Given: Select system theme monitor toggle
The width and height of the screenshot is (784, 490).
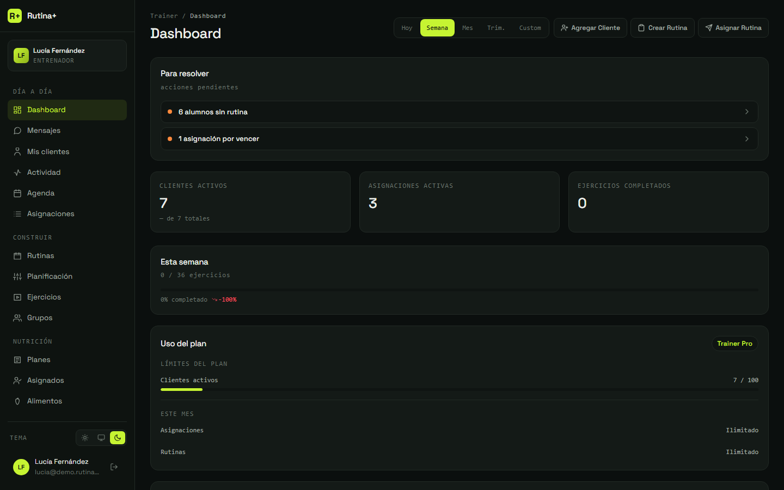Looking at the screenshot, I should (101, 438).
